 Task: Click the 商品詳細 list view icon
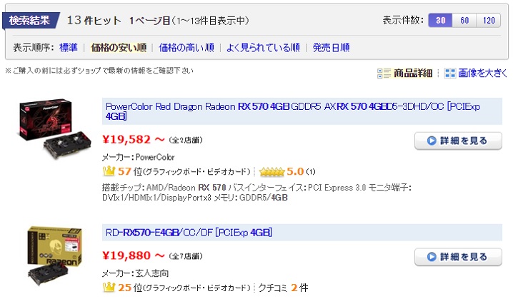[384, 73]
